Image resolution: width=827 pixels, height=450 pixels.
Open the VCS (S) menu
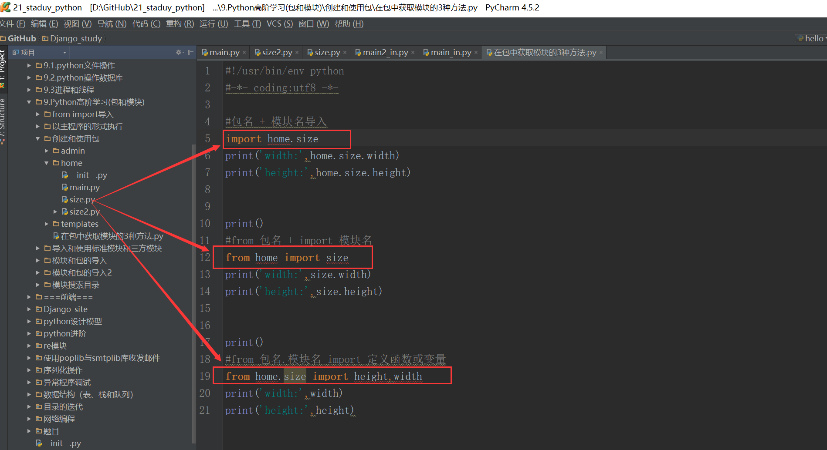pos(280,24)
